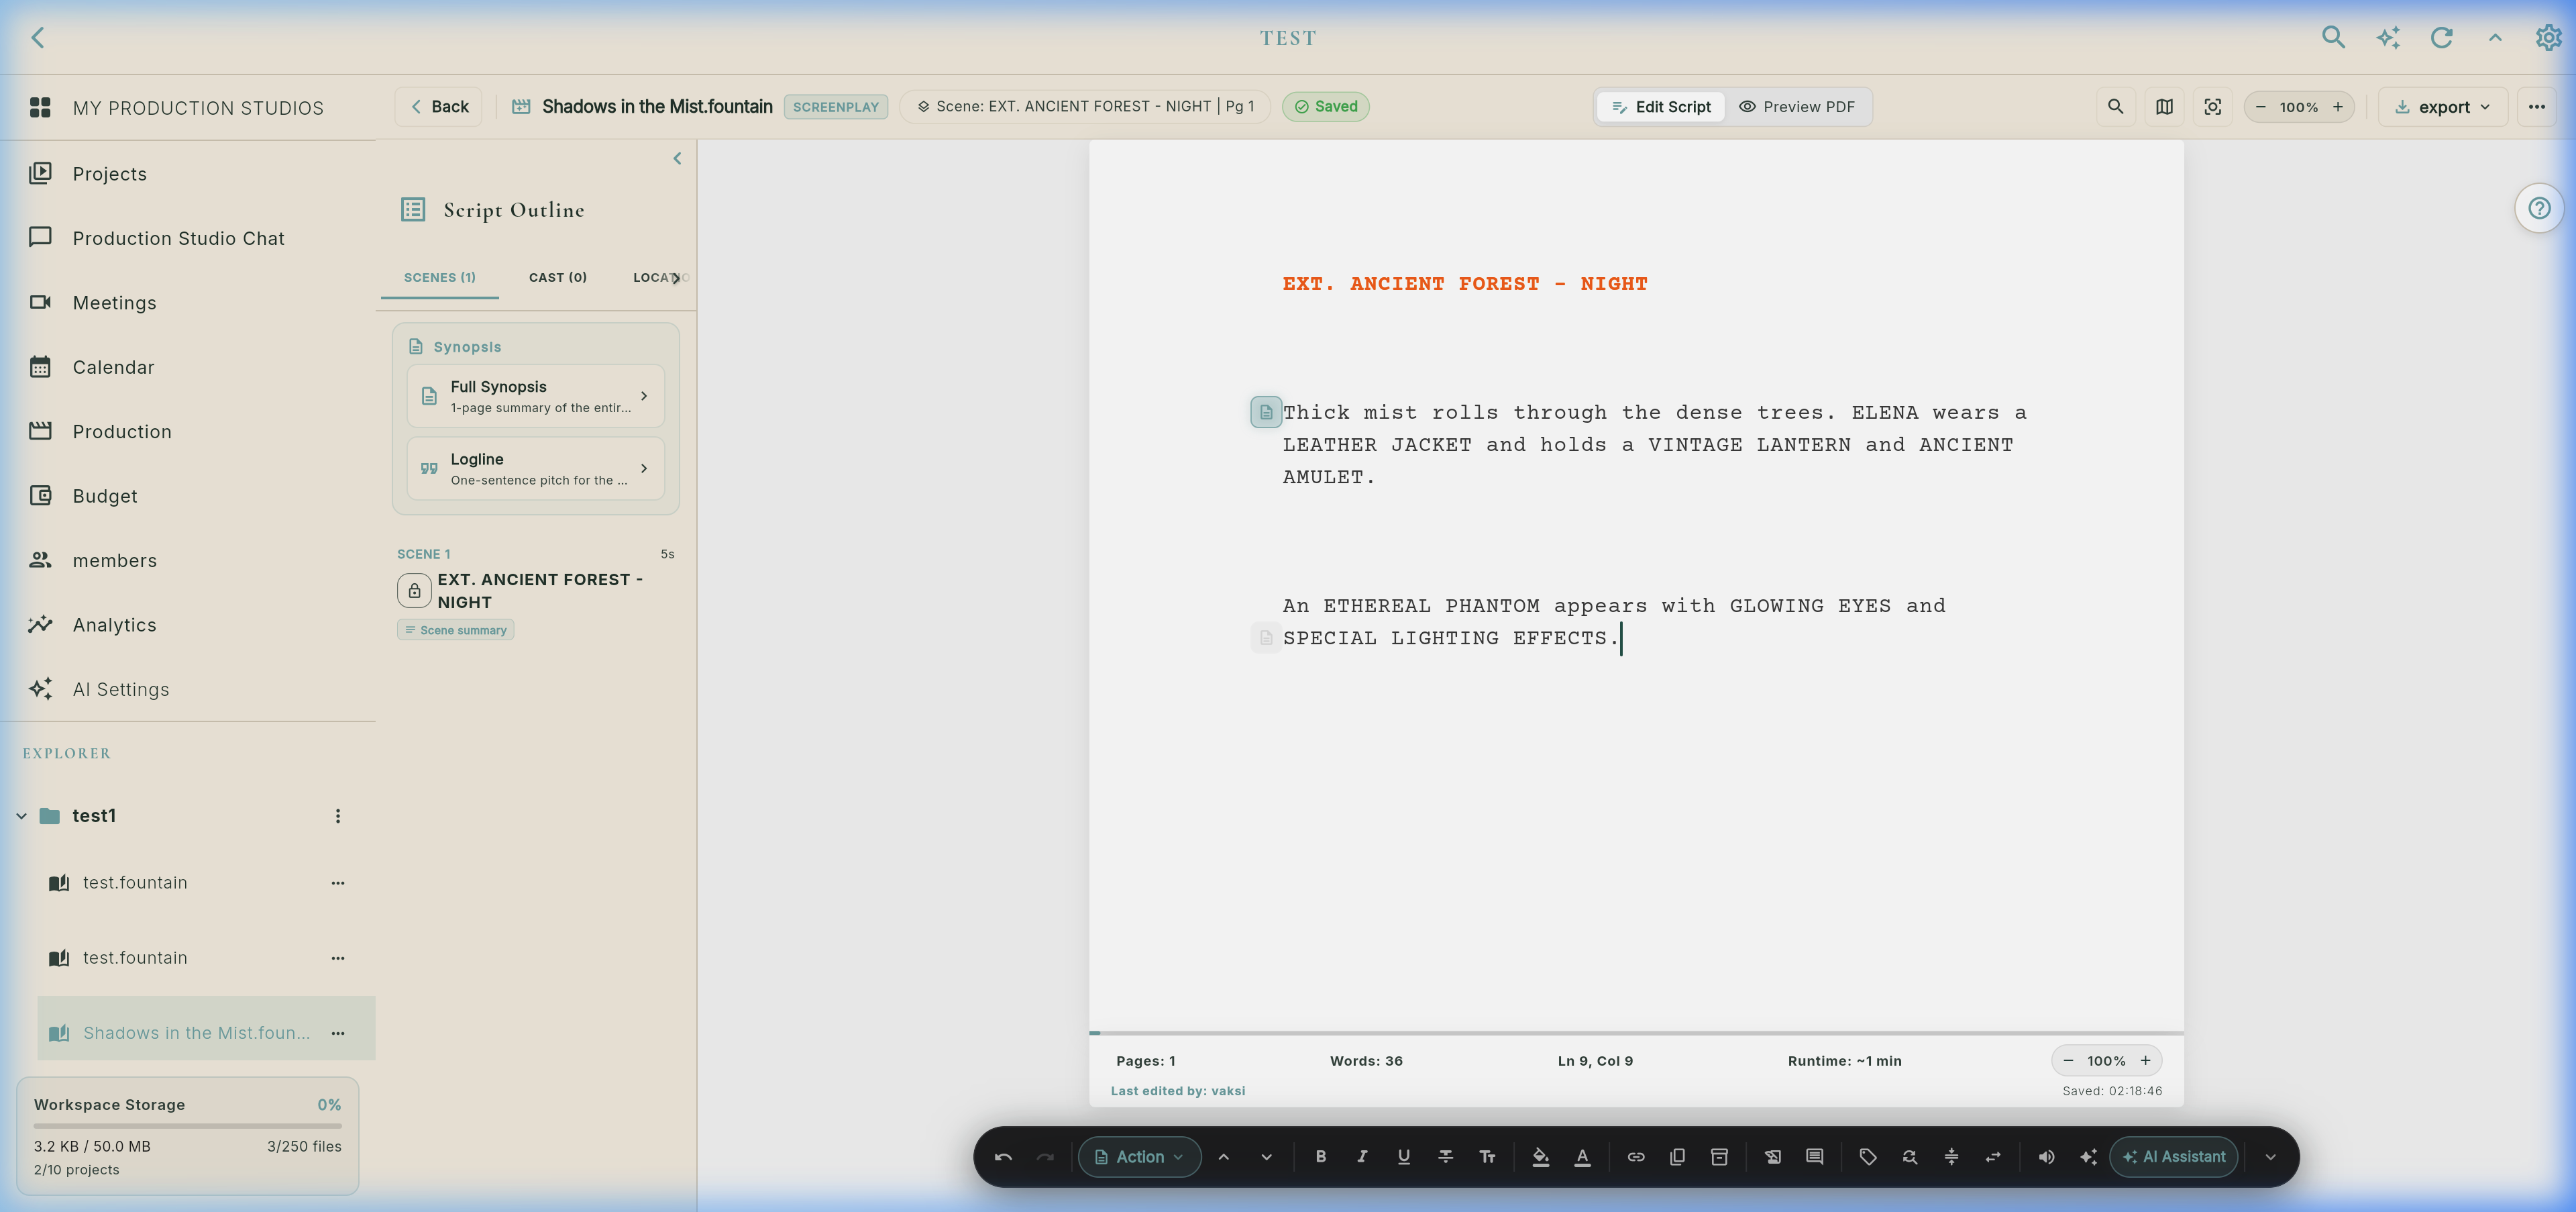Click the speaker read-aloud icon
Viewport: 2576px width, 1212px height.
pyautogui.click(x=2046, y=1157)
